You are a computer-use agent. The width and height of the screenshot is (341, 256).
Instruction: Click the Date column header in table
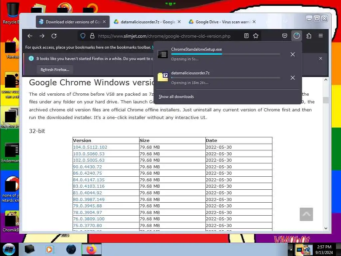(239, 140)
